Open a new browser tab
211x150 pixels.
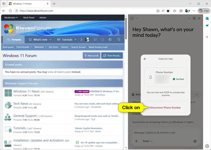tap(54, 4)
